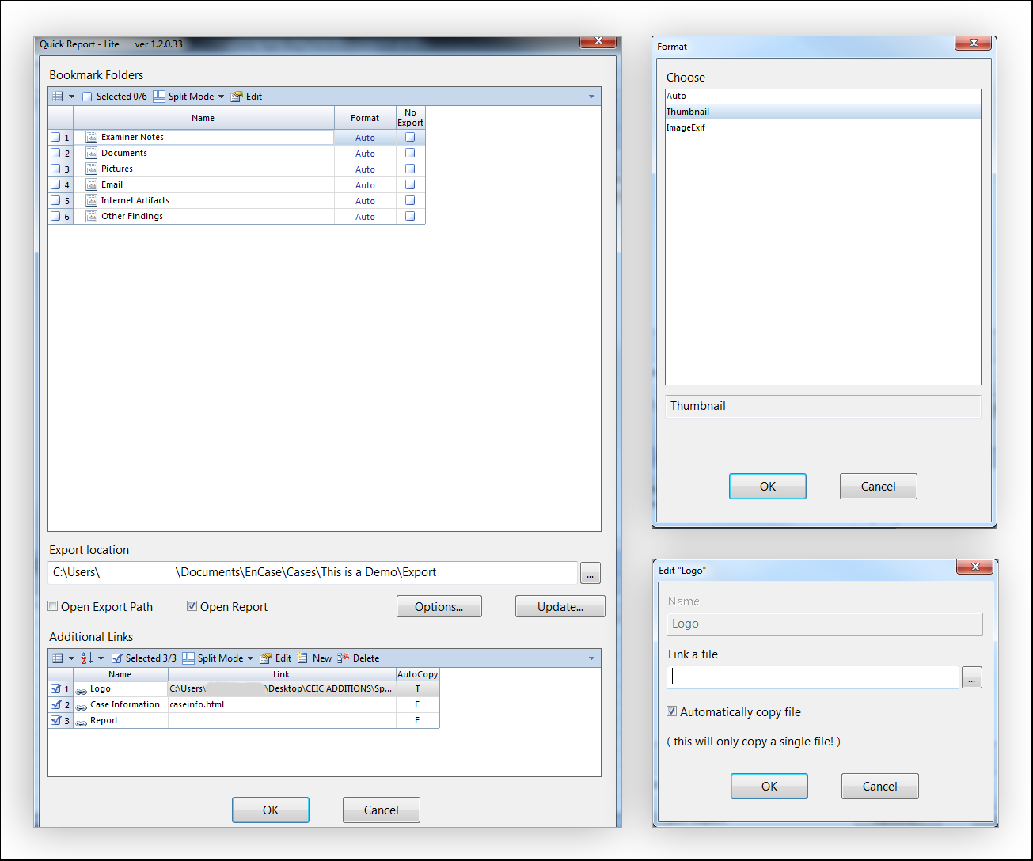
Task: Click the AutoCopy column header
Action: [x=417, y=674]
